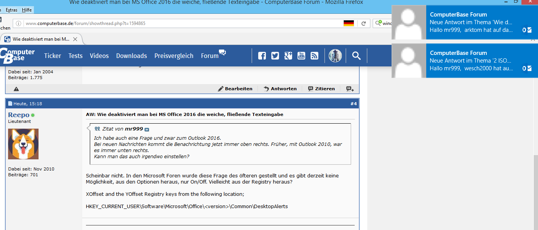Click post document icon beside Heute, 15:18
The width and height of the screenshot is (538, 230).
pyautogui.click(x=10, y=104)
